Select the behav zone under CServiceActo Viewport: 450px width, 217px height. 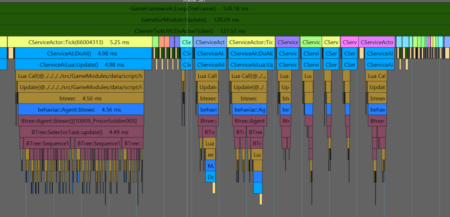(377, 109)
